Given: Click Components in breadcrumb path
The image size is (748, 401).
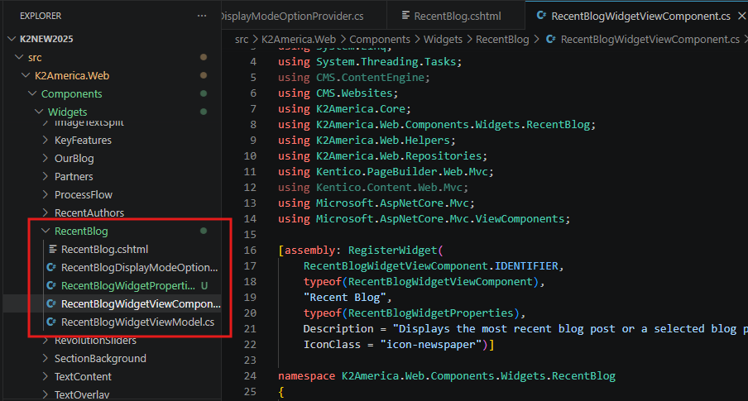Looking at the screenshot, I should (380, 39).
